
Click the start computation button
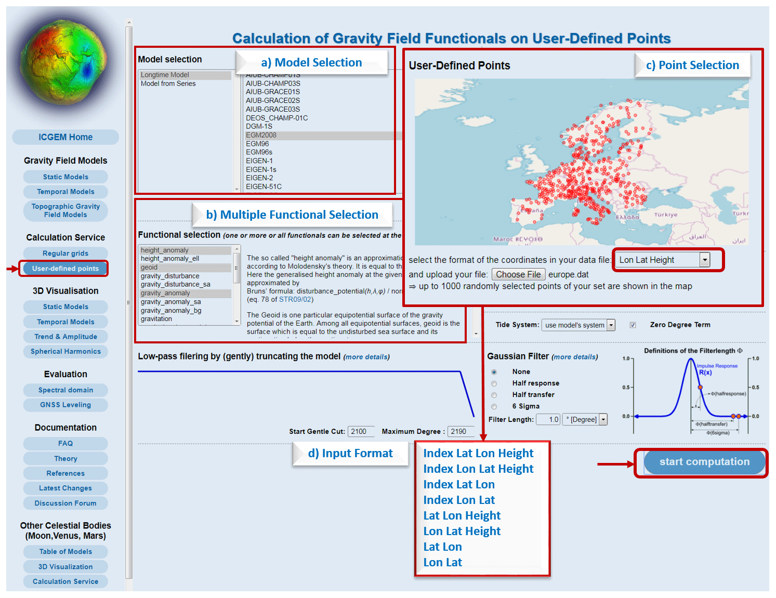tap(704, 462)
